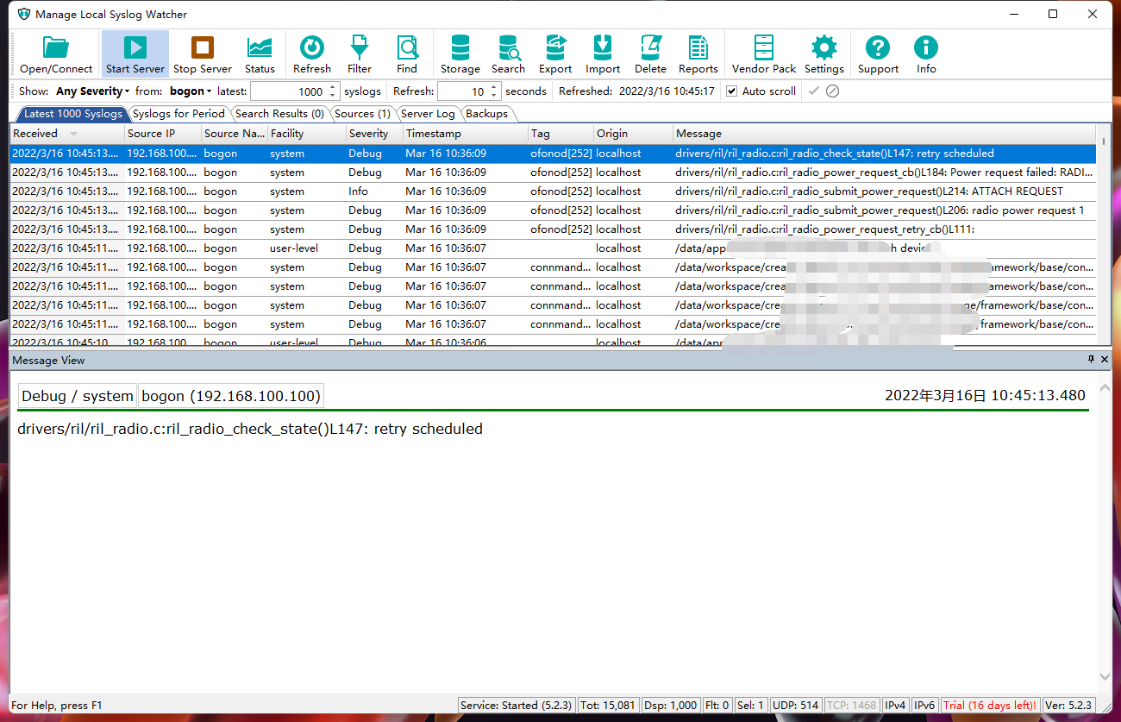This screenshot has height=722, width=1121.
Task: Open the Storage manager
Action: [x=460, y=53]
